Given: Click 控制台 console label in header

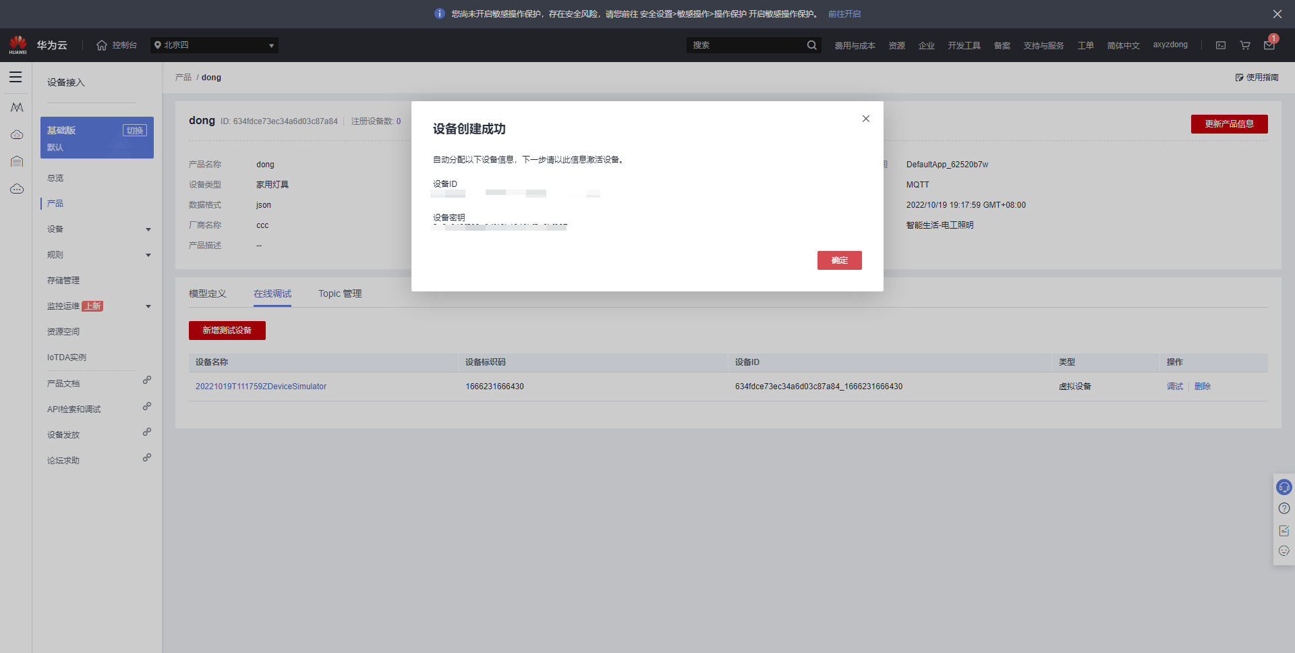Looking at the screenshot, I should tap(125, 45).
